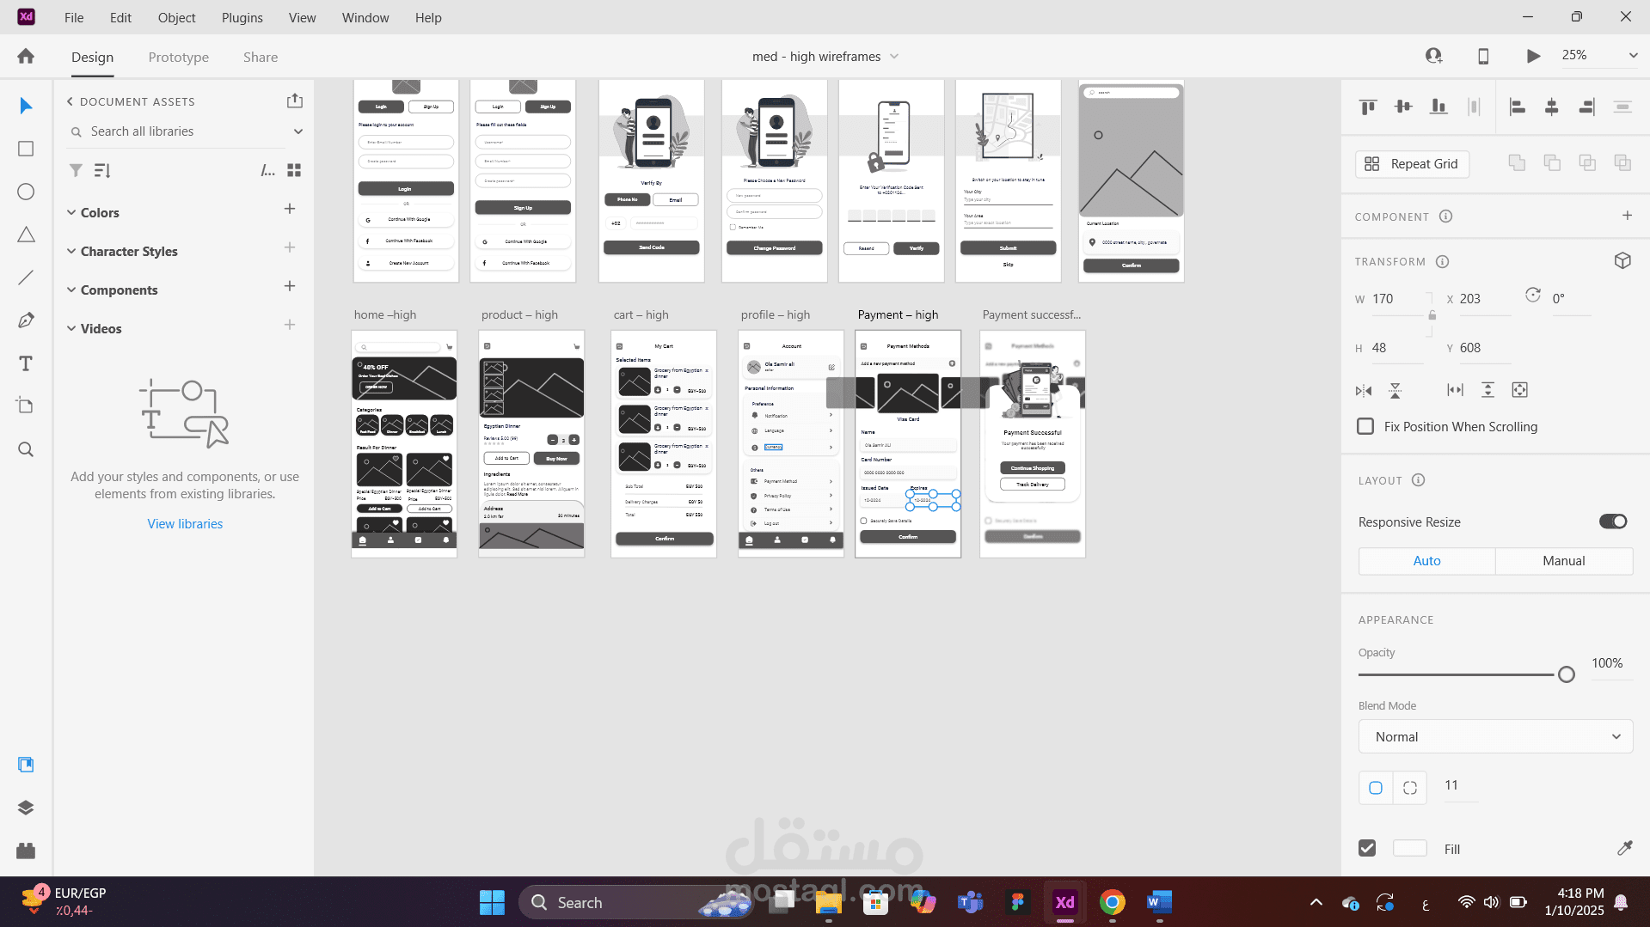Toggle the Fill checkbox
The image size is (1650, 927).
[1367, 848]
